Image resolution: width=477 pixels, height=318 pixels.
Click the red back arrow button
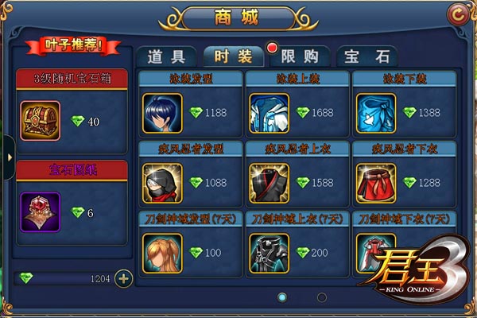coord(458,14)
